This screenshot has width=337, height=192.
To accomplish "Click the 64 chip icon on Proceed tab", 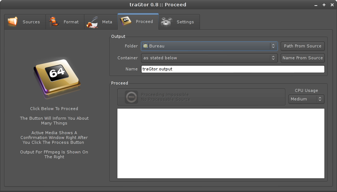I will (126, 21).
